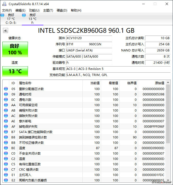Click NAND total writes value 2659 GB
Viewport: 173px width, 185px height.
tap(158, 50)
